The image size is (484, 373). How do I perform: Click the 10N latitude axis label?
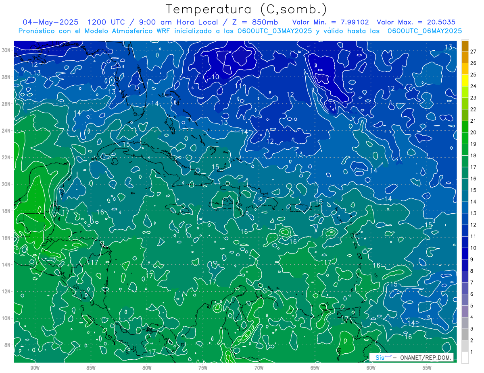(x=6, y=318)
